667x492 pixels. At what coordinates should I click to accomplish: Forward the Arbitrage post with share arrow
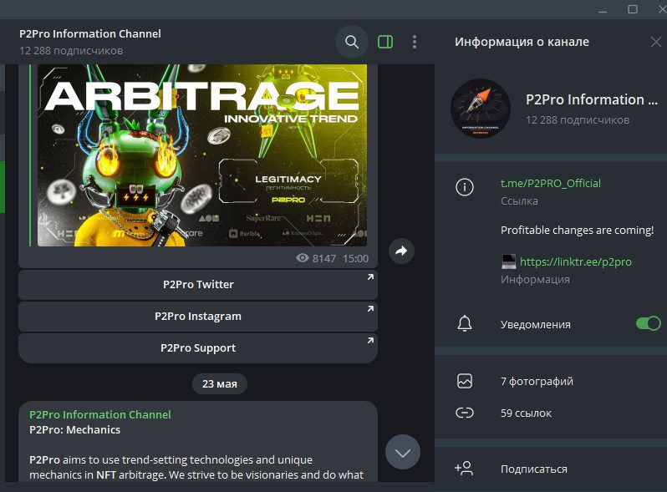401,251
